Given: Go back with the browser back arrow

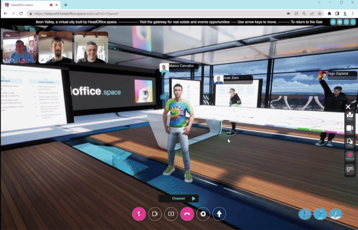Looking at the screenshot, I should pos(6,13).
